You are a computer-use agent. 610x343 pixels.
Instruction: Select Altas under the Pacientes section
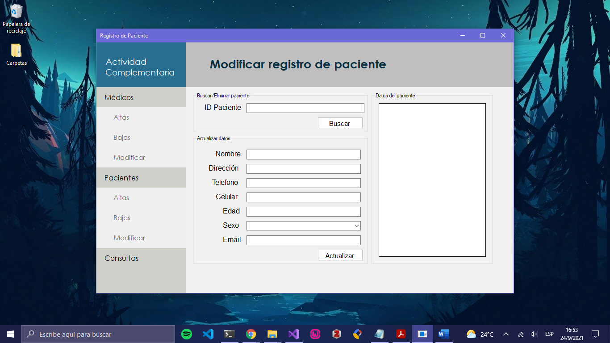click(121, 197)
